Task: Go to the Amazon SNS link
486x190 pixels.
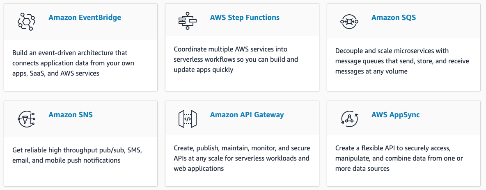Action: click(70, 115)
